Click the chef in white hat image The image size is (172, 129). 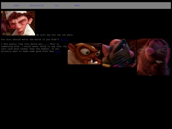click(18, 23)
